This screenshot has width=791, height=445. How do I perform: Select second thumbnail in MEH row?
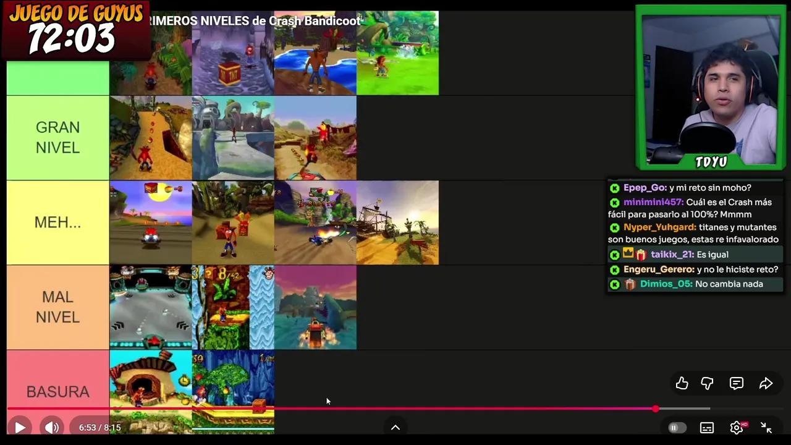tap(233, 222)
